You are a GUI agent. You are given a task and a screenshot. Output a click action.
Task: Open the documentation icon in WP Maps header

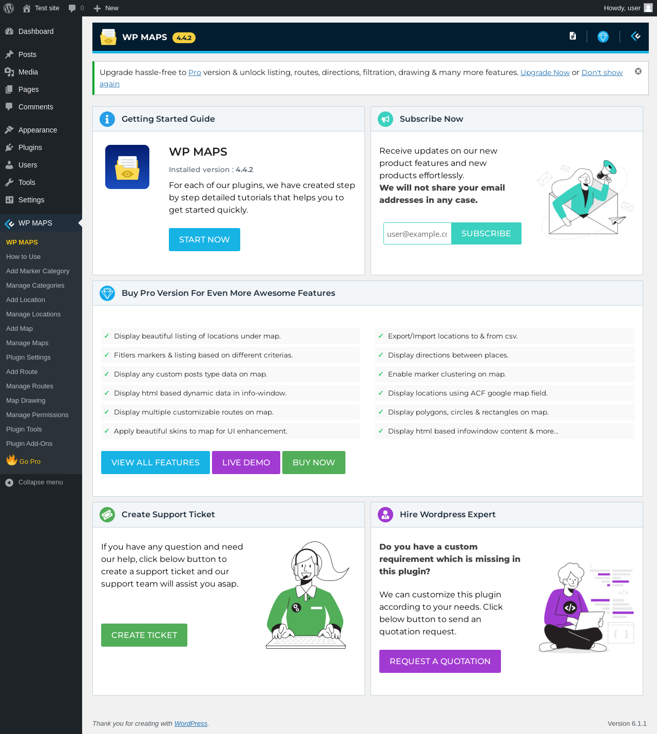(573, 36)
